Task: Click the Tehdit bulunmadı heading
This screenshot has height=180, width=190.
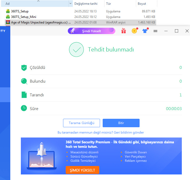Action: tap(111, 49)
